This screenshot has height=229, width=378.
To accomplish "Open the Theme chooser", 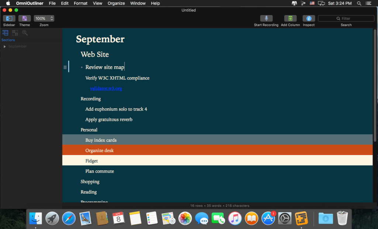I will 24,18.
